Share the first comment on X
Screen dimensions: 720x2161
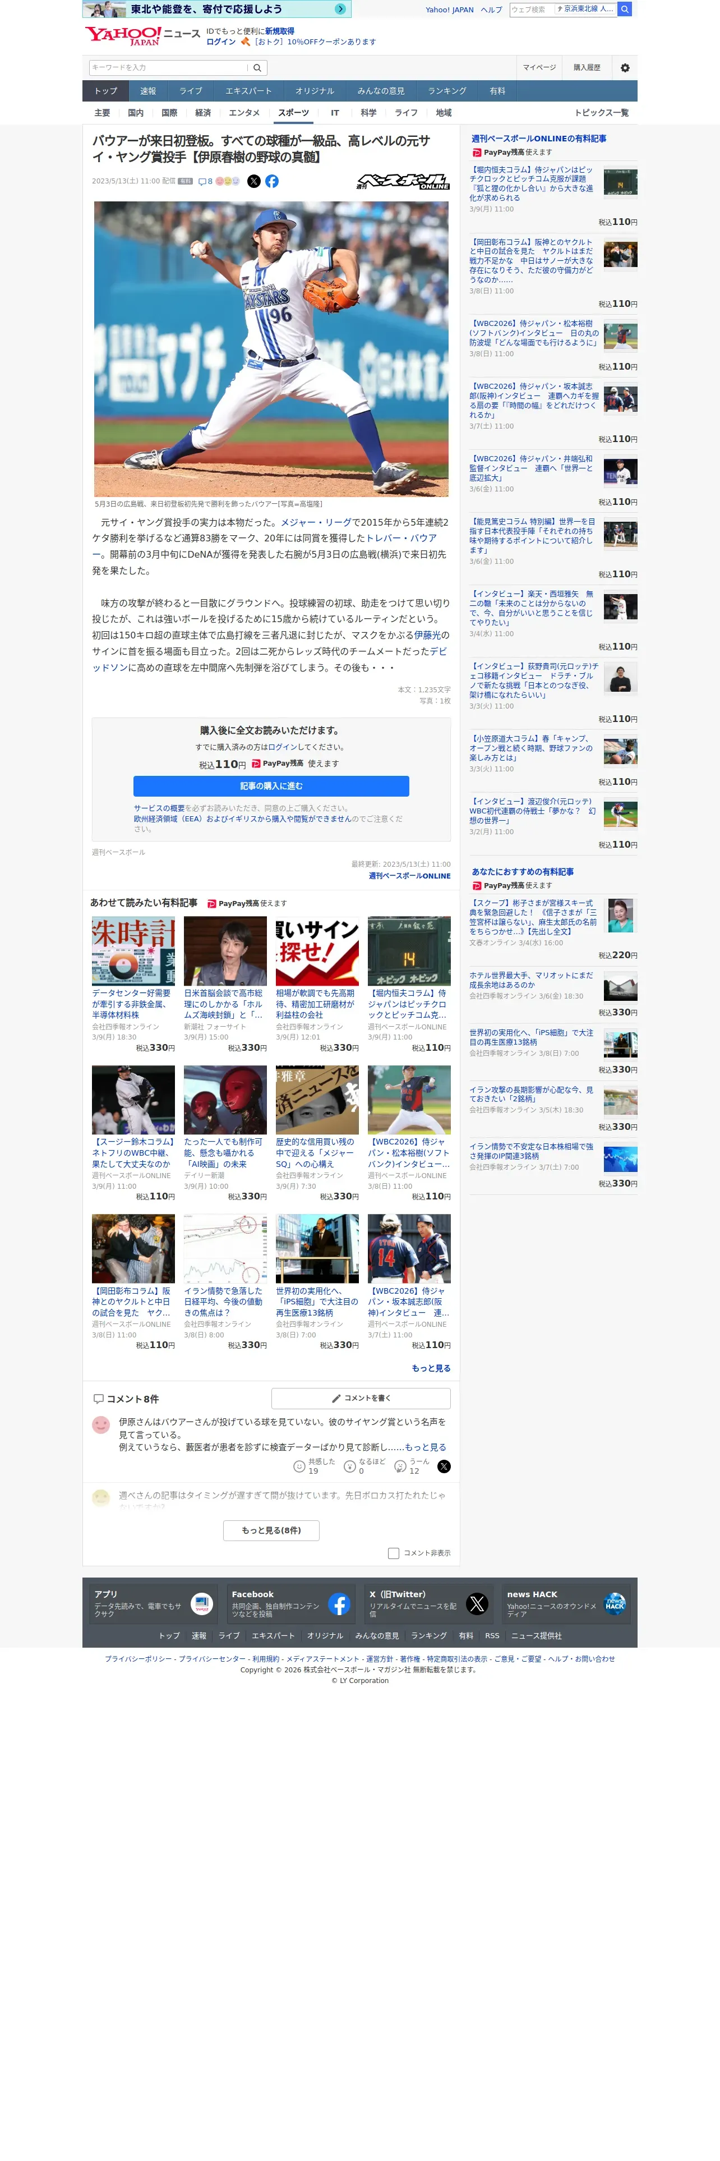[x=444, y=1465]
